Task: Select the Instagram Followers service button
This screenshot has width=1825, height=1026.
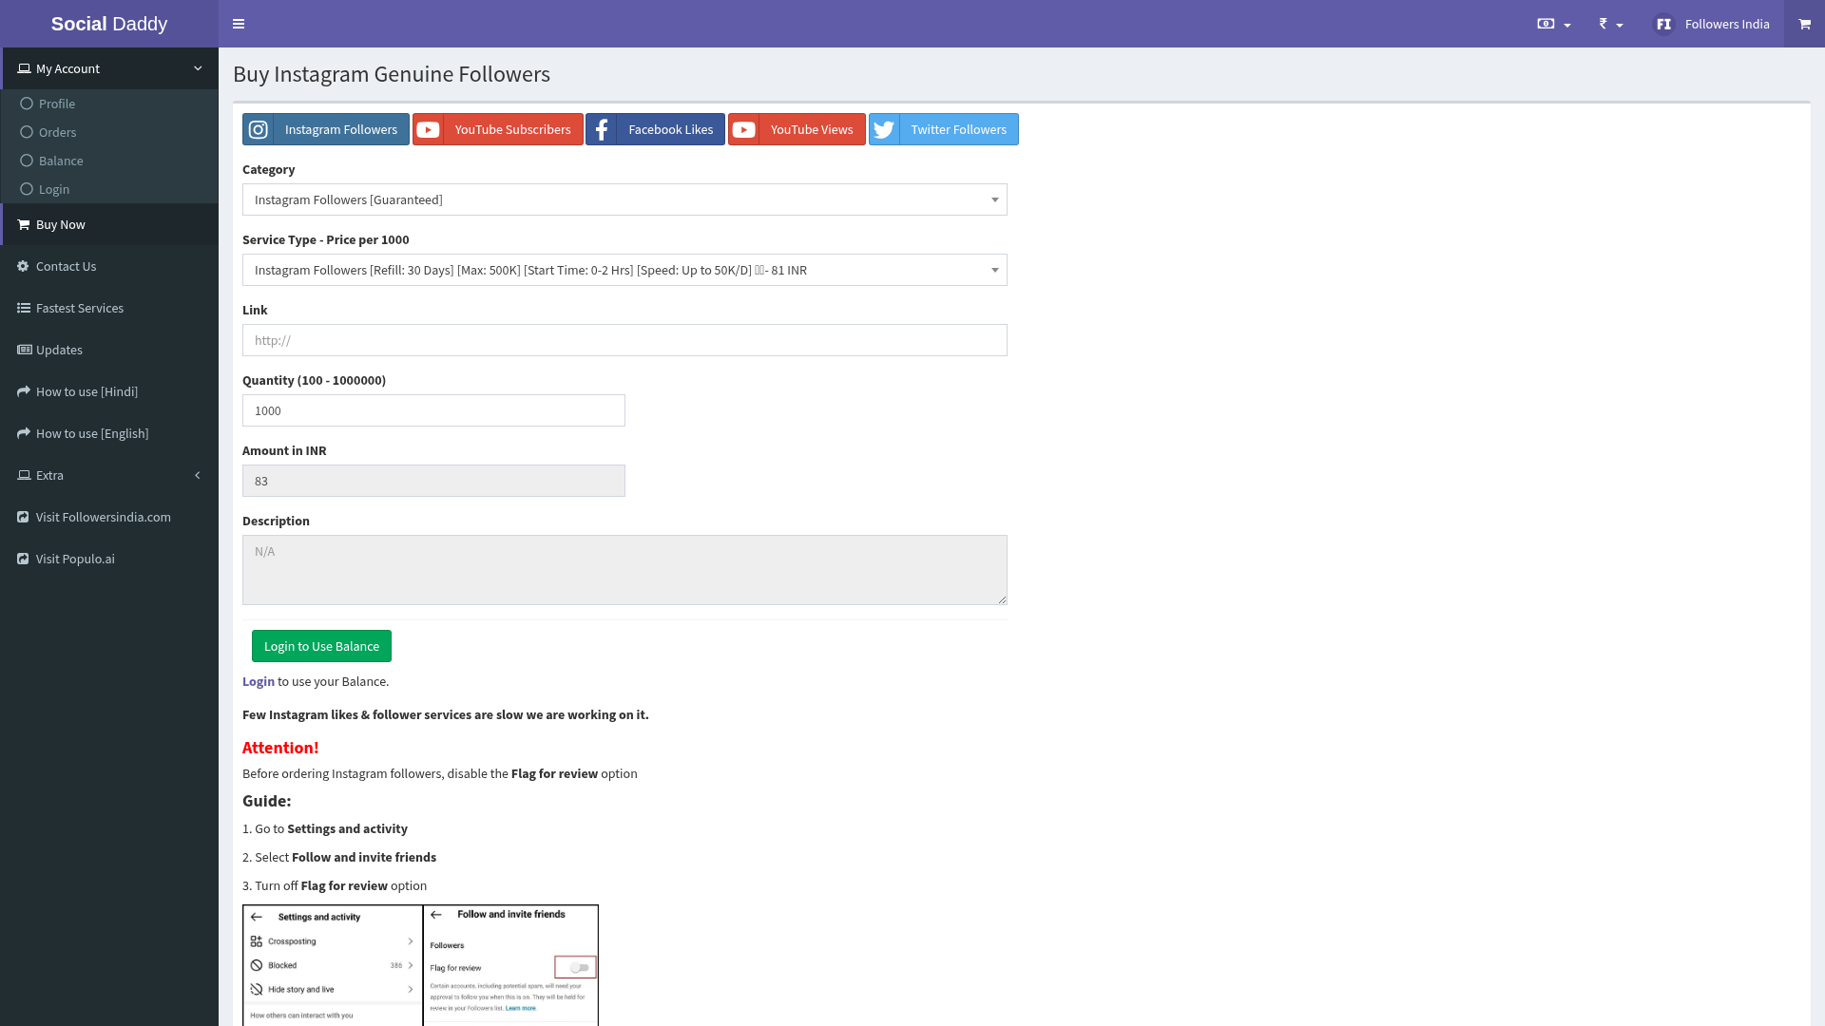Action: point(326,129)
